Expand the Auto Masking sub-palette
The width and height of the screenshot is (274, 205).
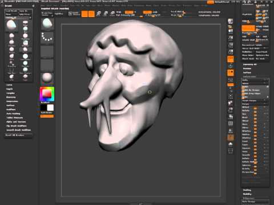click(x=13, y=113)
